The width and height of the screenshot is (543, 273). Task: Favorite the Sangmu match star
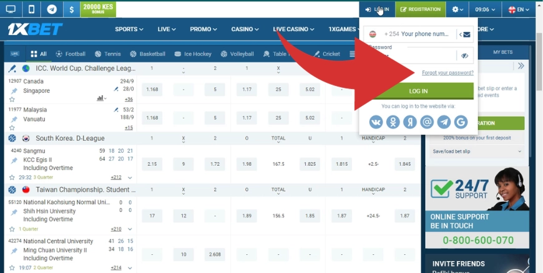point(12,178)
